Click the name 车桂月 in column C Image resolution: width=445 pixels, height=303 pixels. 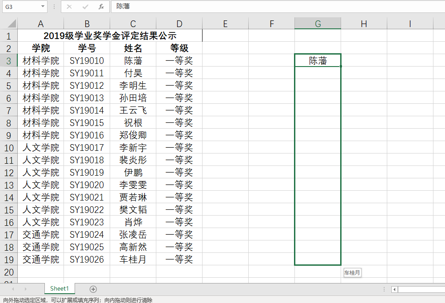(x=133, y=260)
